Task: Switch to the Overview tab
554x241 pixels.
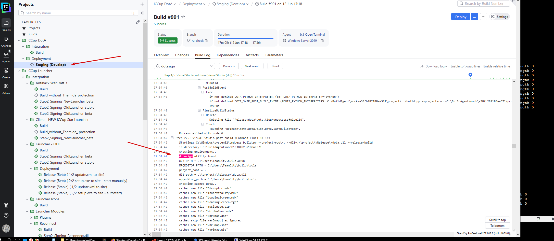Action: click(161, 55)
